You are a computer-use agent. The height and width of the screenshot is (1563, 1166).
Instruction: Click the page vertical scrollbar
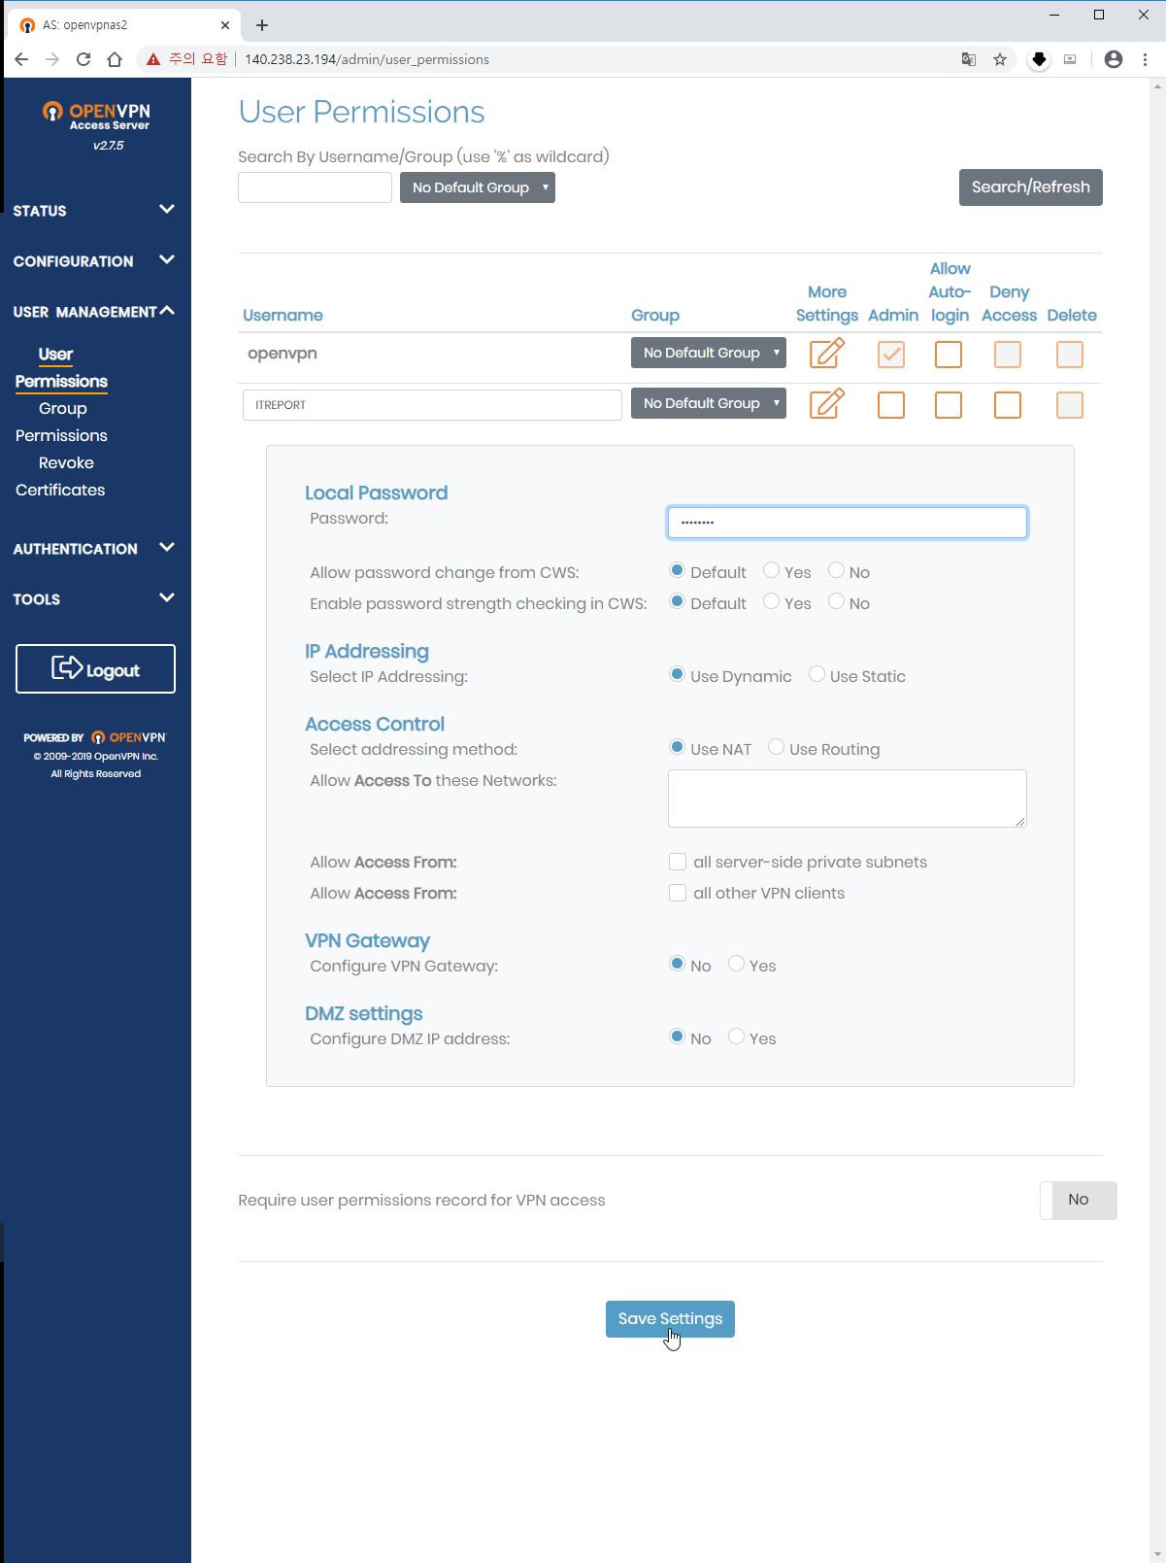[x=1156, y=820]
